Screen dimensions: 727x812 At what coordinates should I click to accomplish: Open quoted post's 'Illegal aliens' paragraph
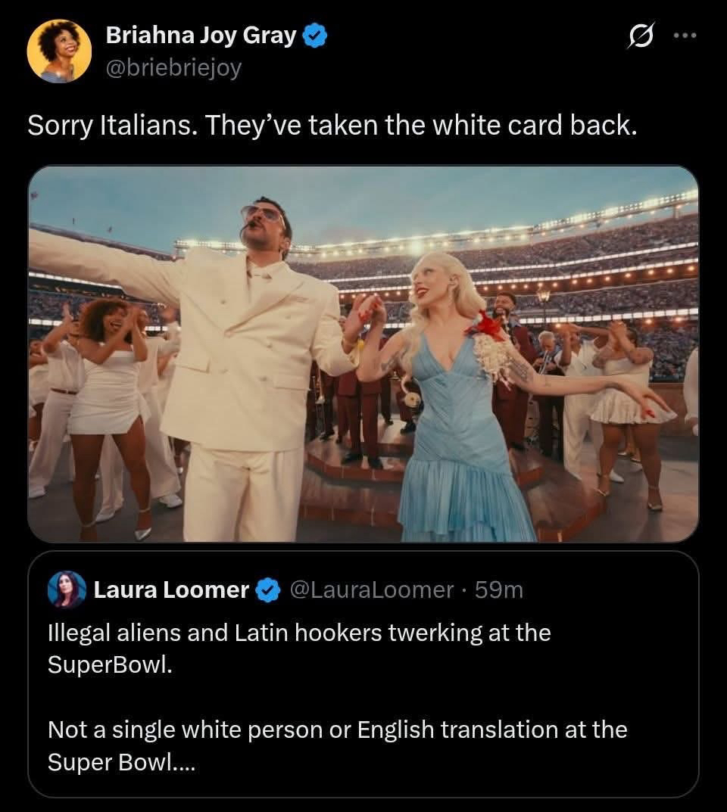[x=299, y=648]
